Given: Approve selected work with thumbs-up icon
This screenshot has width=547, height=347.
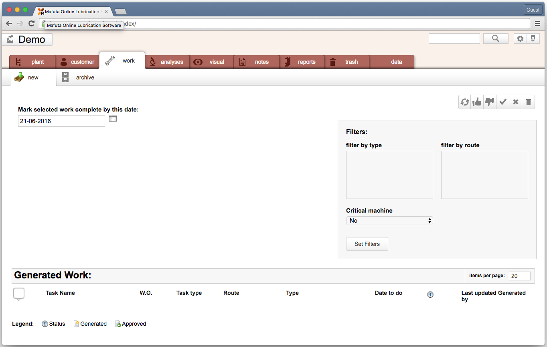Looking at the screenshot, I should [477, 102].
